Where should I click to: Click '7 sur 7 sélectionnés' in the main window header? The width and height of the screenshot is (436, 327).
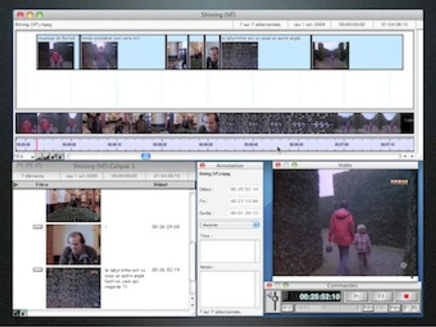point(260,25)
